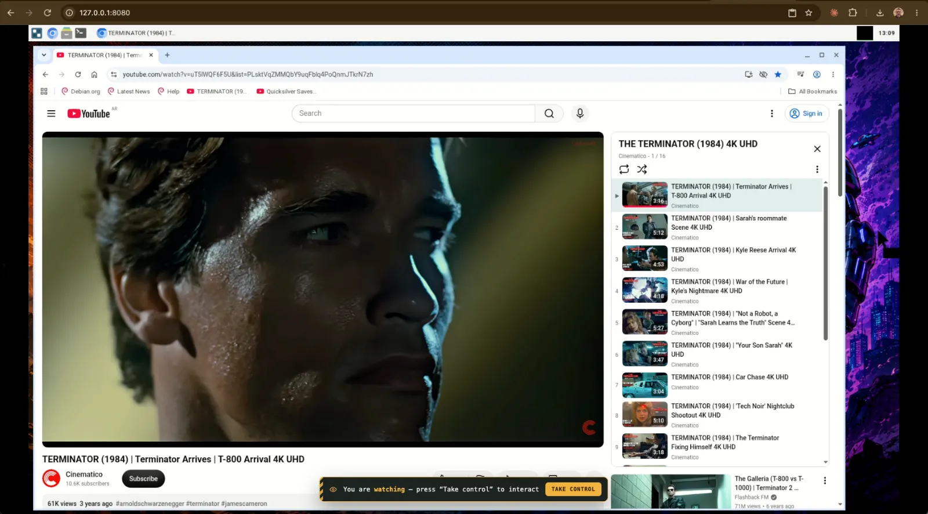The image size is (928, 514).
Task: Open the tab search dropdown in the inner browser
Action: pyautogui.click(x=43, y=55)
